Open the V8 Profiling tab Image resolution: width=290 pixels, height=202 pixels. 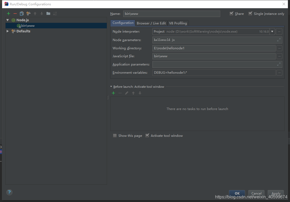[x=178, y=23]
